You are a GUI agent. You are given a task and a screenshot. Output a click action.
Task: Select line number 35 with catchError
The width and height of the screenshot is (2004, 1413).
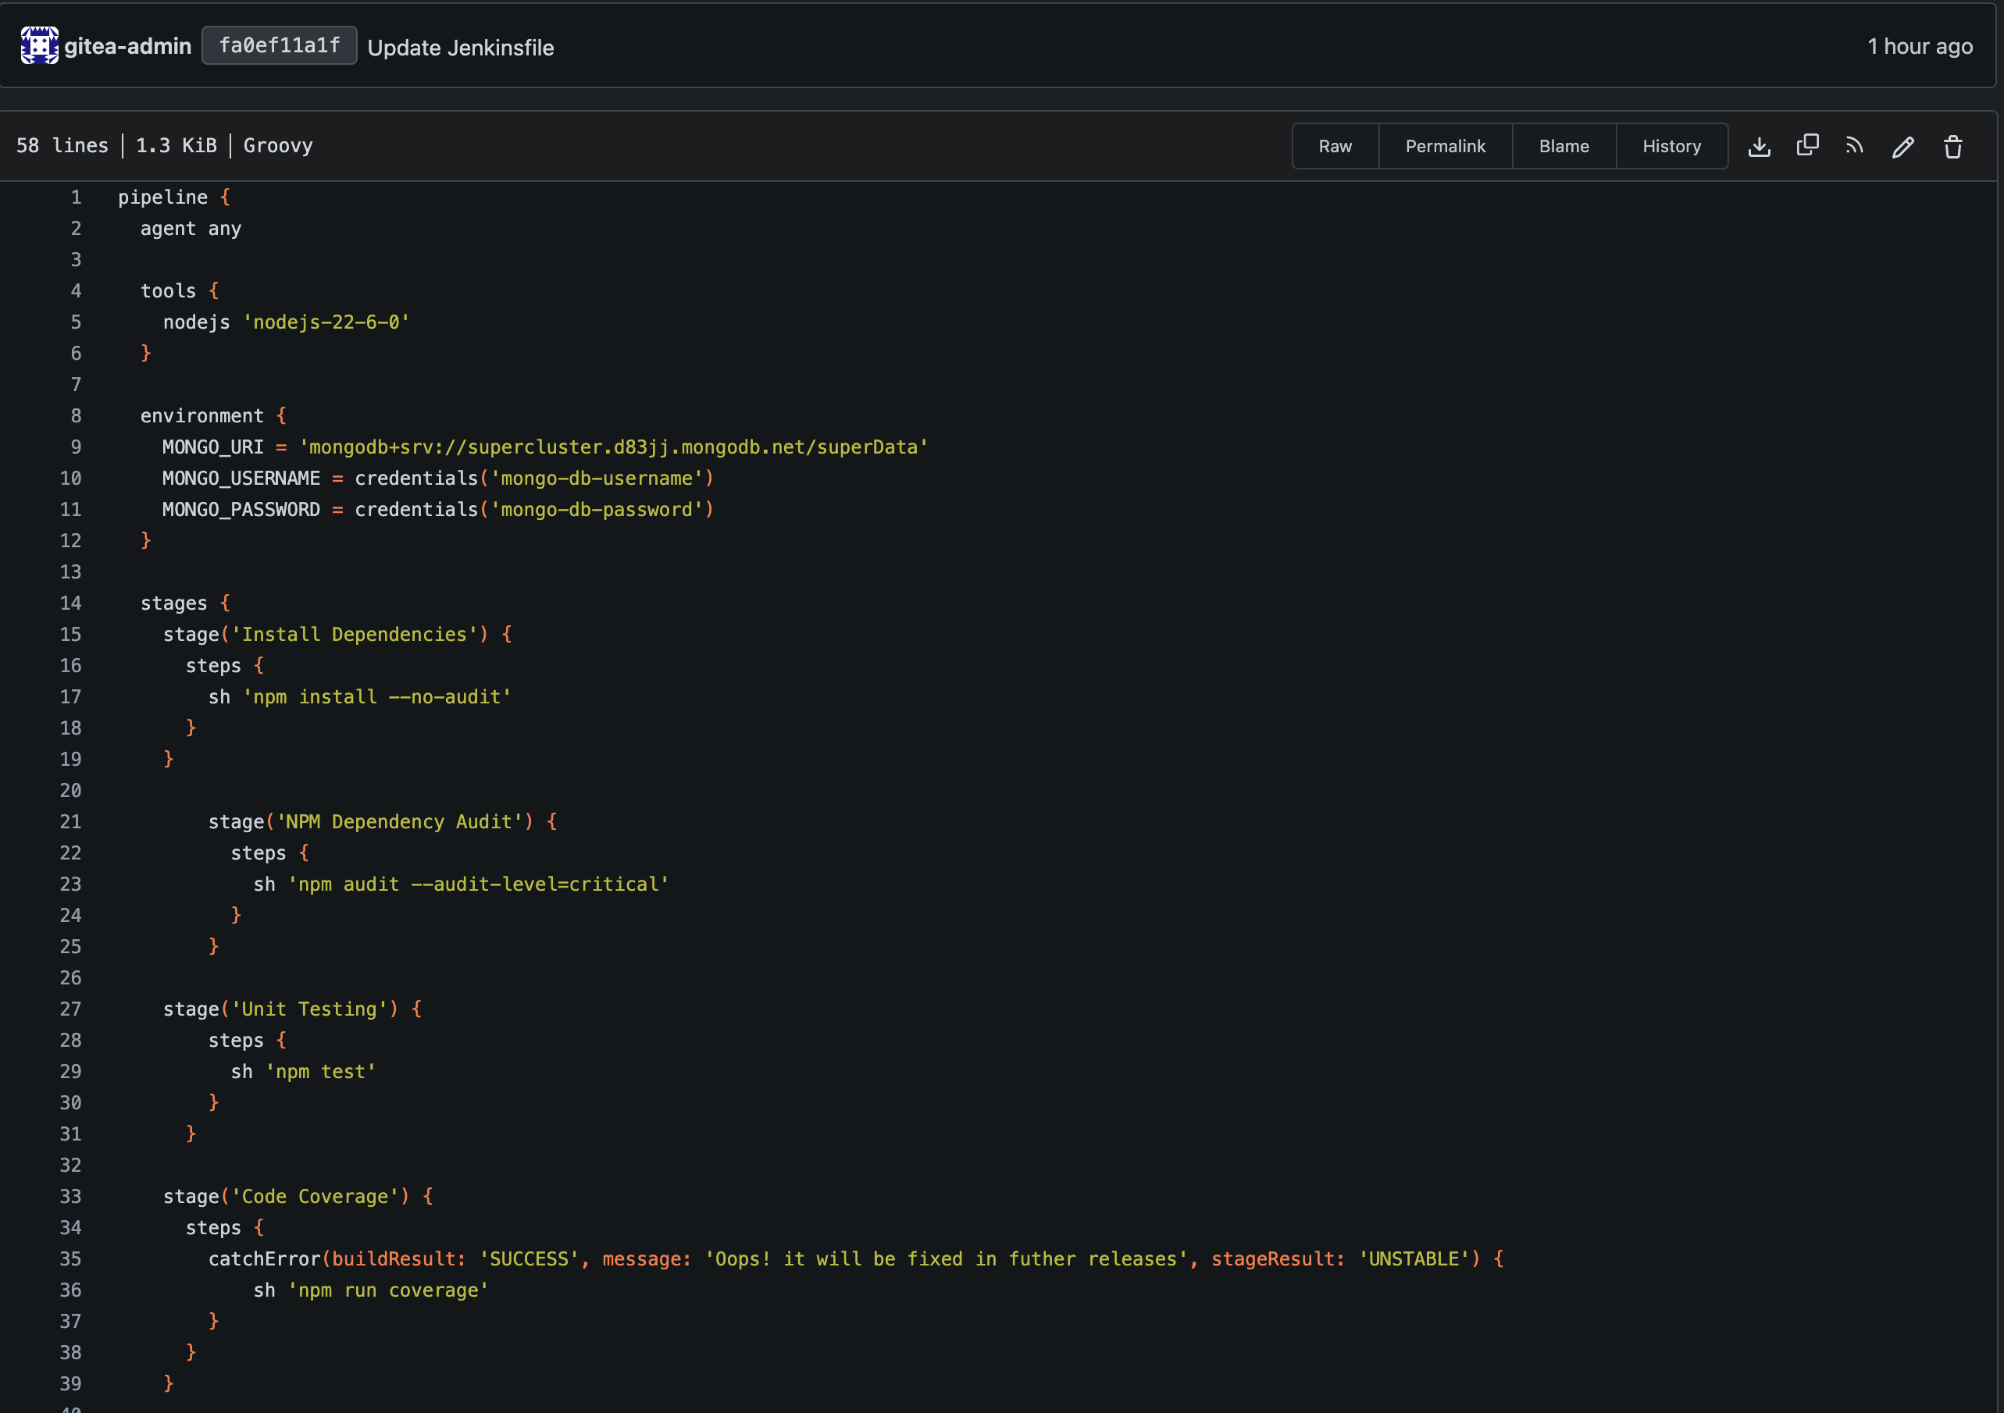(71, 1258)
